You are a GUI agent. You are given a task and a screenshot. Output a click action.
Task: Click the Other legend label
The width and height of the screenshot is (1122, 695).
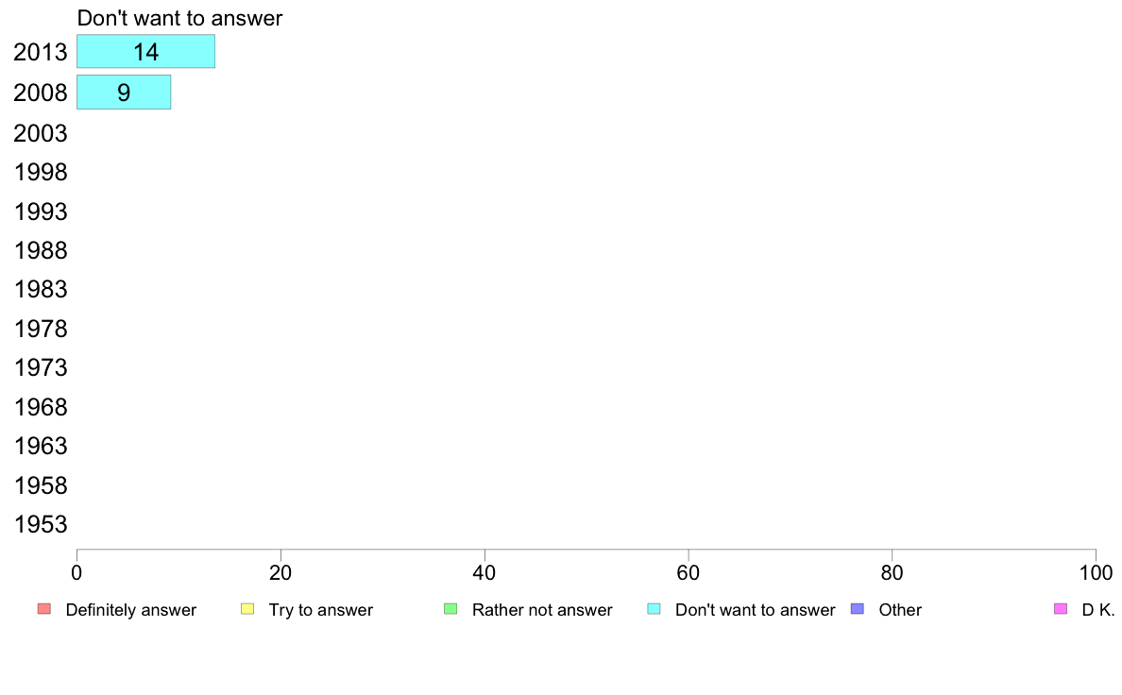tap(900, 610)
